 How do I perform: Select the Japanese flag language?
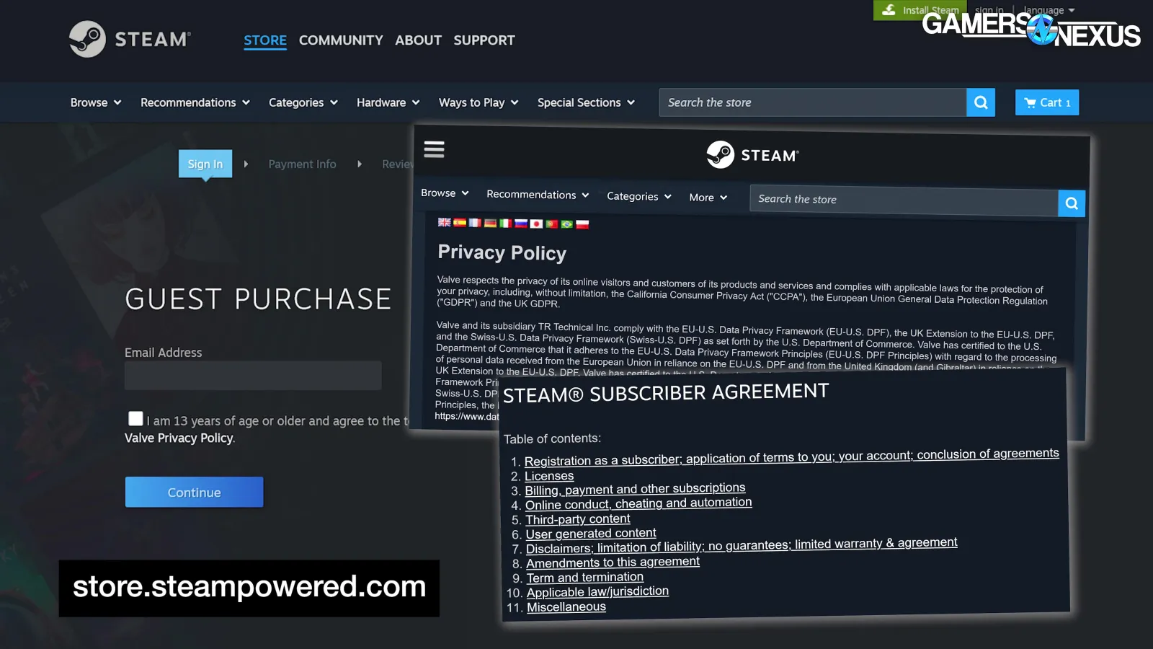pos(536,224)
